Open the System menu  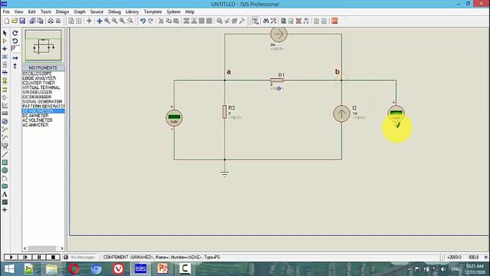click(x=174, y=11)
